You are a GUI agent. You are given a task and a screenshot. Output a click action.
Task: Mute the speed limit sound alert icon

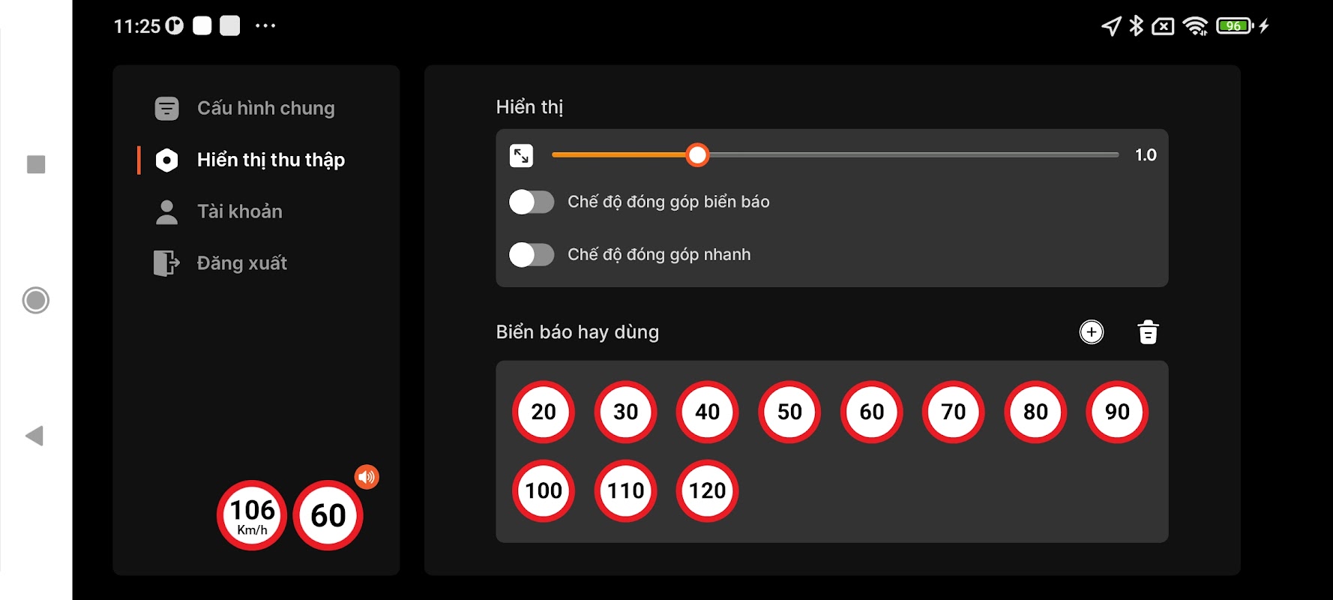367,477
